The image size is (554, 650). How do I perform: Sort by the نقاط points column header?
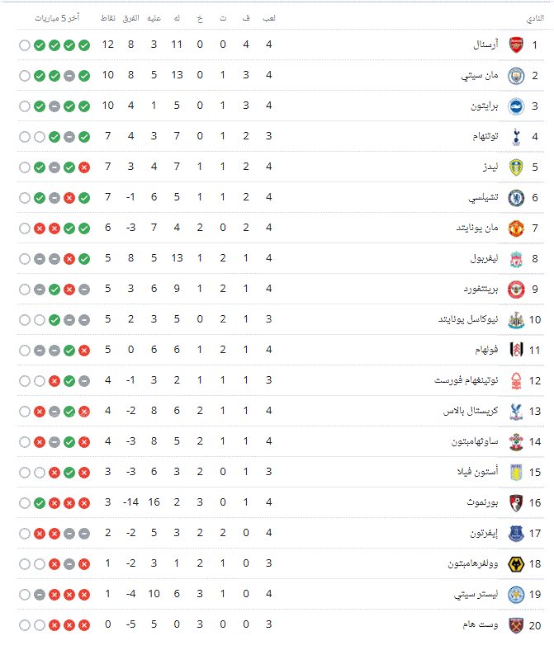(107, 17)
